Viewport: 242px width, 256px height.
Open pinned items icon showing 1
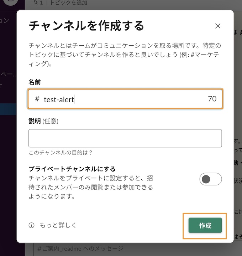coord(38,2)
